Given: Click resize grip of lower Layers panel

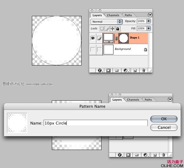Looking at the screenshot, I should tap(170, 155).
